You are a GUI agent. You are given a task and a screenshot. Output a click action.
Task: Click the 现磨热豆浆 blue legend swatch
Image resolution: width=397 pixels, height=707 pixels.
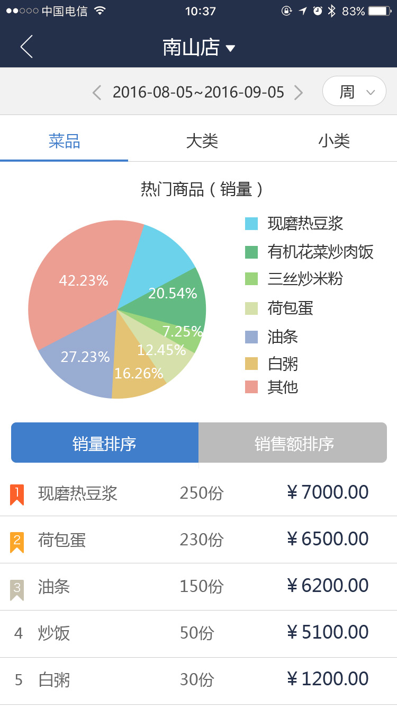pyautogui.click(x=251, y=224)
